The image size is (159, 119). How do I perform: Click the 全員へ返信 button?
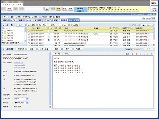tap(44, 49)
